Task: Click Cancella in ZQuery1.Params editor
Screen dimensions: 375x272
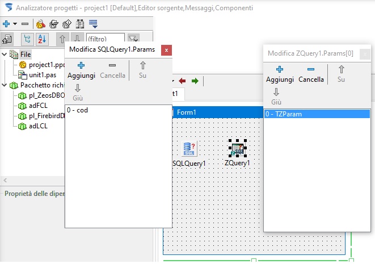Action: 311,74
